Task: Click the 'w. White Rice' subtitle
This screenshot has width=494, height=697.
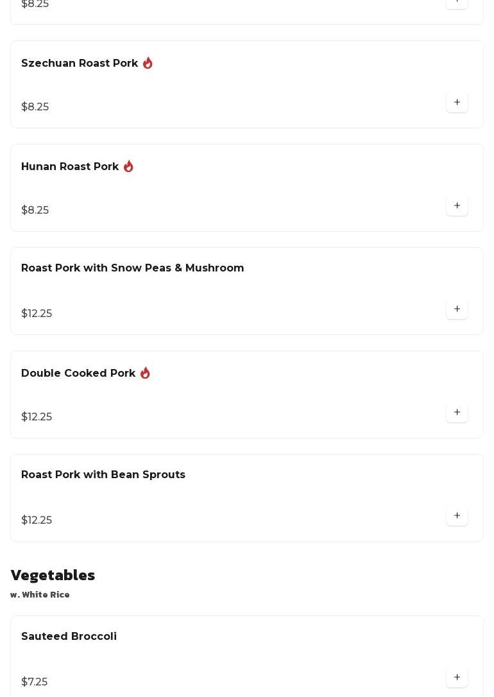Action: [x=40, y=595]
